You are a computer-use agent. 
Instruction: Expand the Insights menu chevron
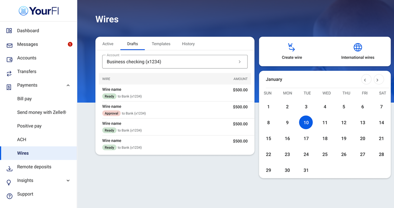coord(68,180)
